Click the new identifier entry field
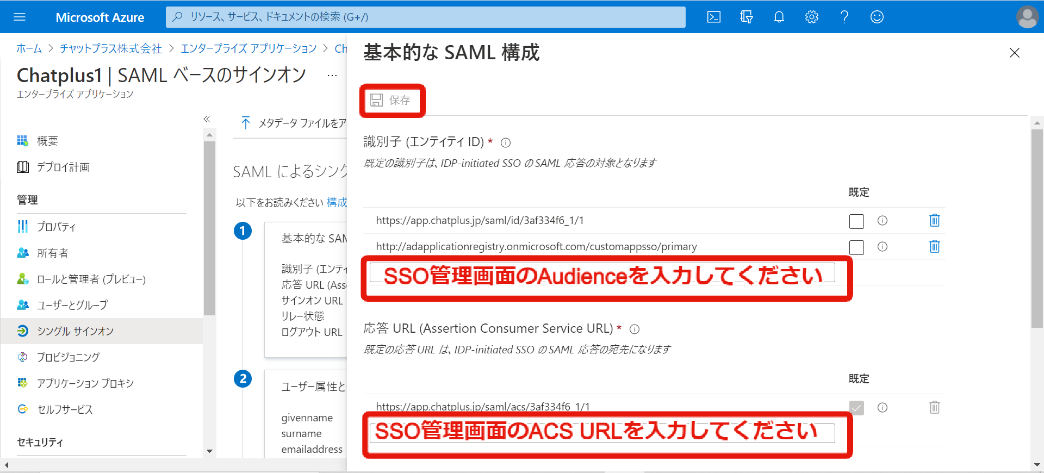The height and width of the screenshot is (473, 1044). 602,272
